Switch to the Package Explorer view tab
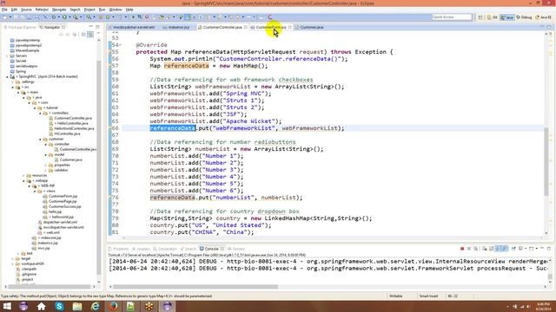The height and width of the screenshot is (312, 556). 19,27
